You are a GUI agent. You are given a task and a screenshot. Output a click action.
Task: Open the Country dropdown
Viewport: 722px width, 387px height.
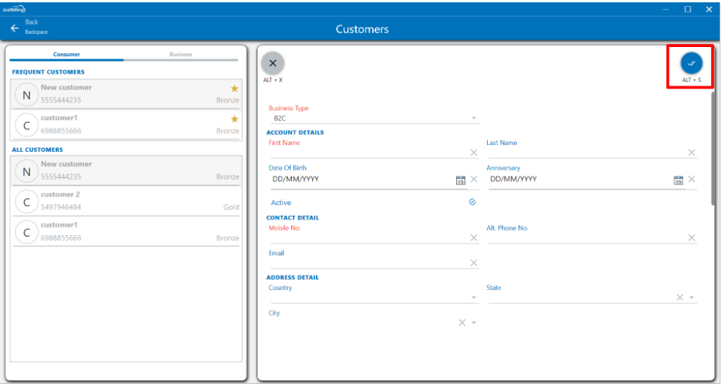point(473,298)
